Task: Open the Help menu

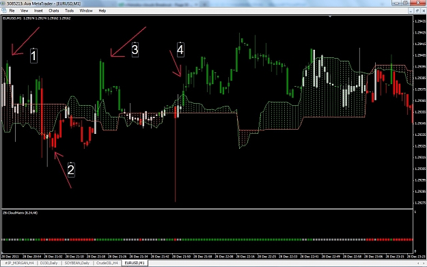Action: [x=102, y=11]
